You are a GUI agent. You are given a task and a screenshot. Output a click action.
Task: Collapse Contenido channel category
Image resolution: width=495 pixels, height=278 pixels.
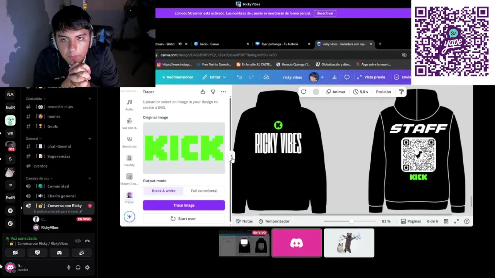click(x=36, y=99)
